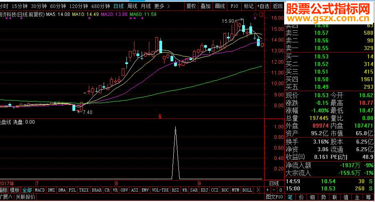Image resolution: width=375 pixels, height=202 pixels.
Task: Select the 笔 tick detail tab
Action: pos(290,198)
